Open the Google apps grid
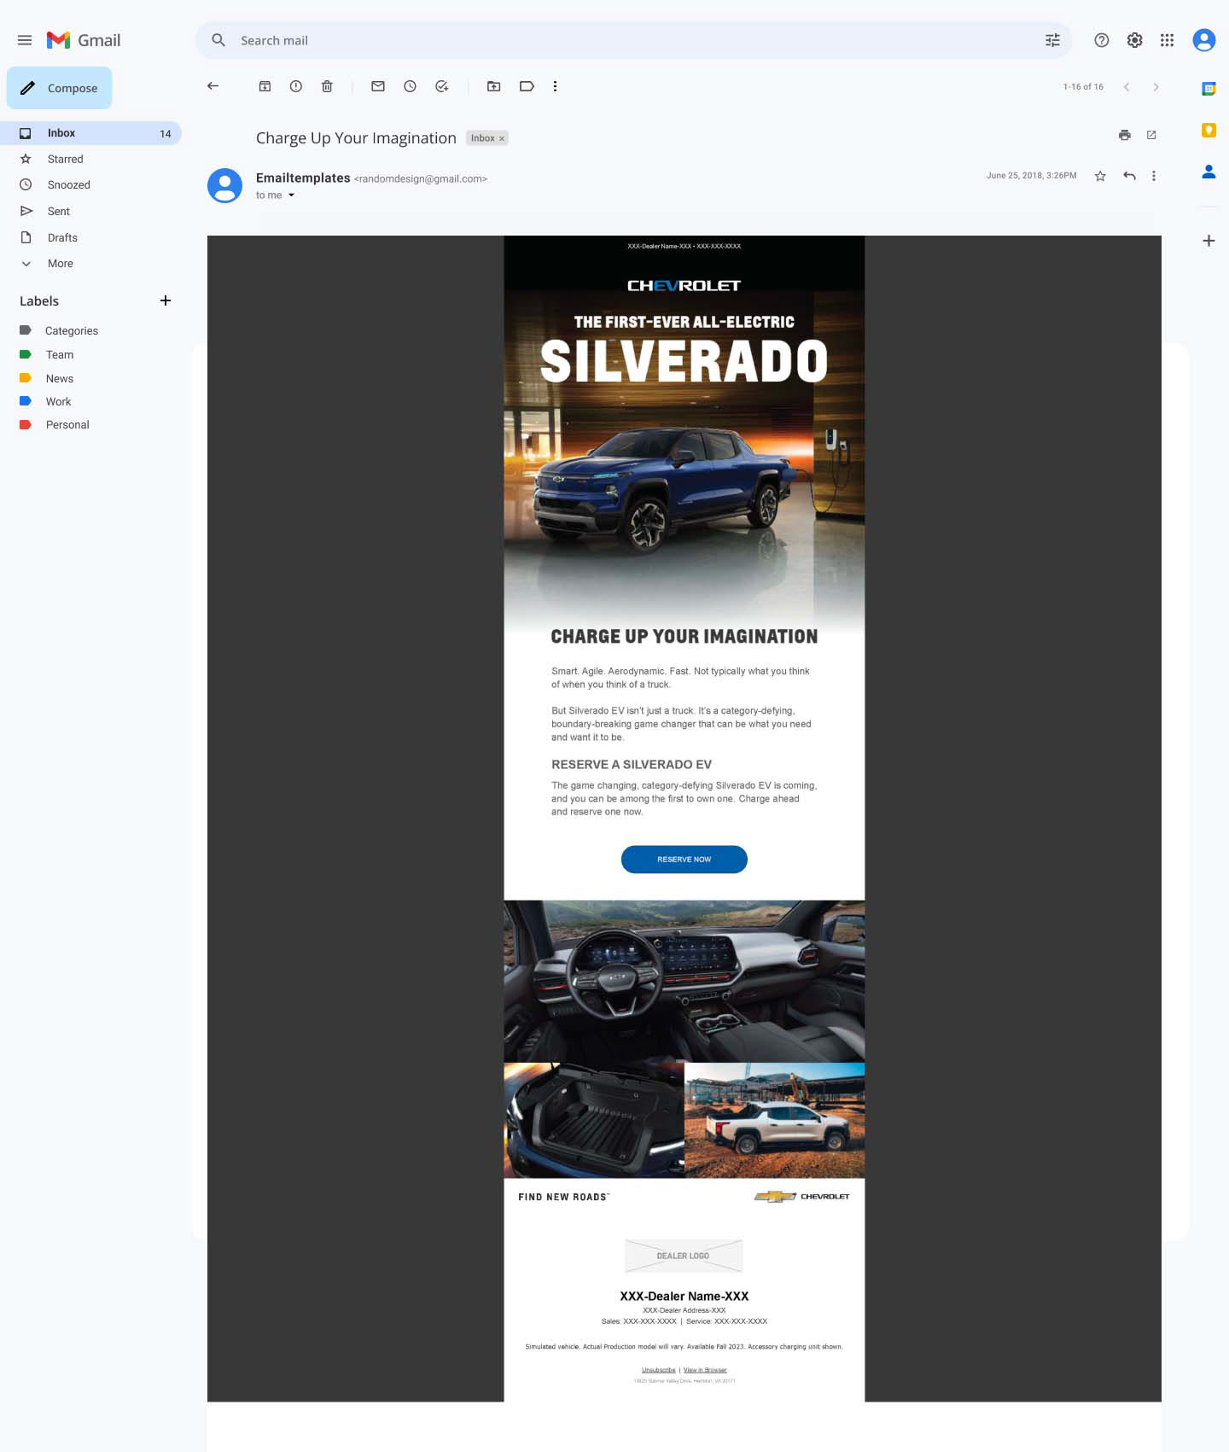Image resolution: width=1229 pixels, height=1452 pixels. coord(1167,40)
